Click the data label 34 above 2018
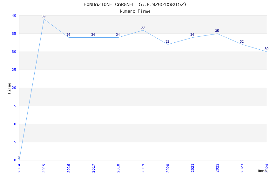270x174 pixels. 118,34
